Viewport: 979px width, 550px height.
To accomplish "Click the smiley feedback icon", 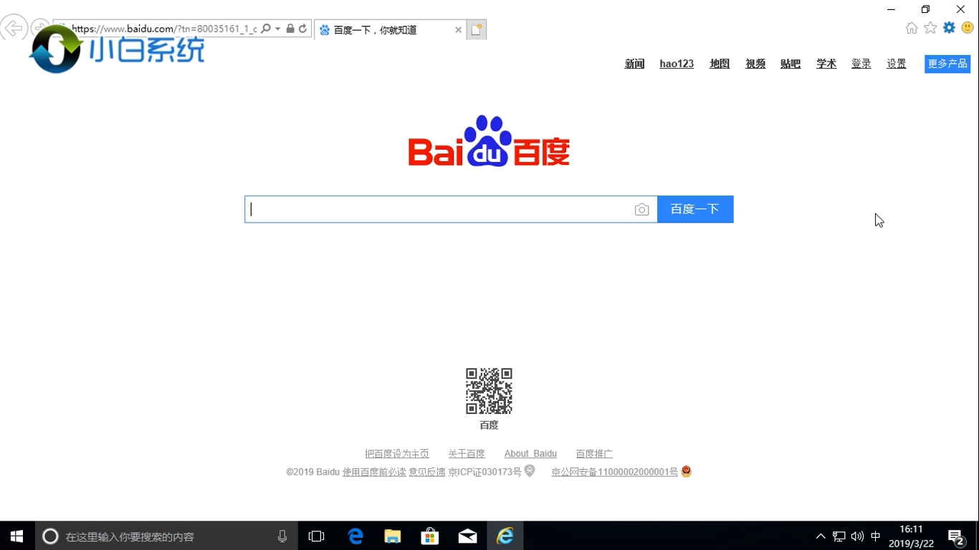I will 968,28.
